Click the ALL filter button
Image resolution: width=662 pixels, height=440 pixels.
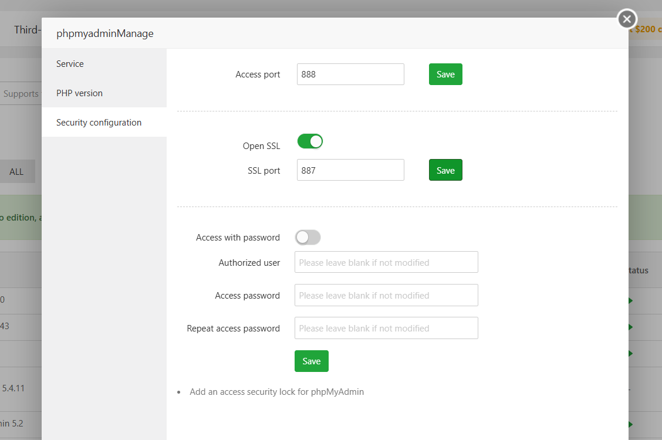[x=17, y=171]
